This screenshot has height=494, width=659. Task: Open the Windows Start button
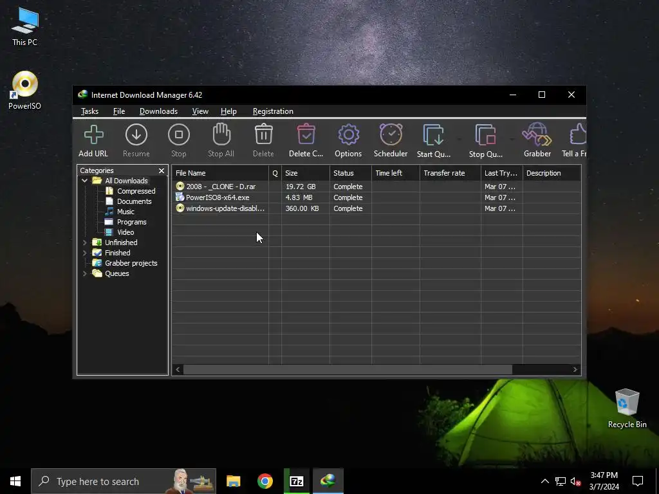(x=15, y=481)
